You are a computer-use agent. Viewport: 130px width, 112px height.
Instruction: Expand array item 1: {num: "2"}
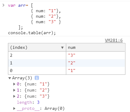(x=14, y=90)
